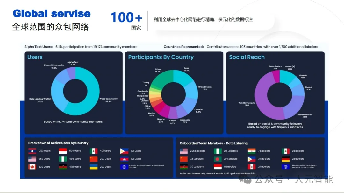This screenshot has height=193, width=344.
Task: Click the Indonesia flag beside 524 Users
Action: pyautogui.click(x=63, y=151)
